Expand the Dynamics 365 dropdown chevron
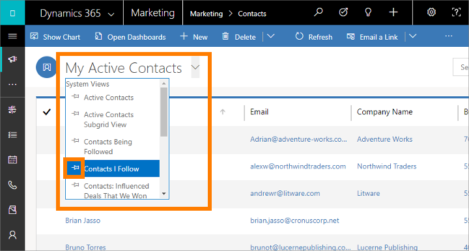 click(111, 14)
